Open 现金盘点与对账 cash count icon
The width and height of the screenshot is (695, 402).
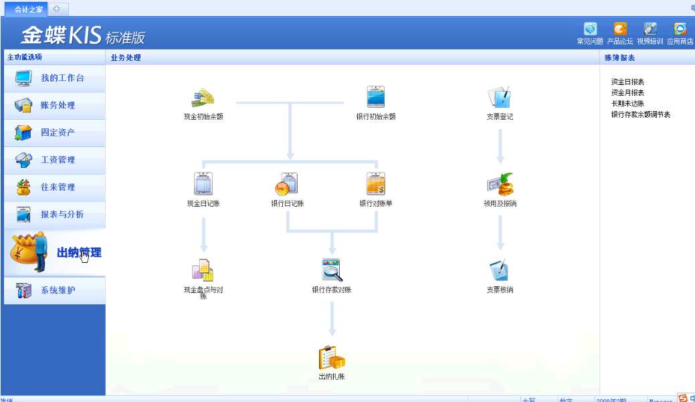(203, 270)
